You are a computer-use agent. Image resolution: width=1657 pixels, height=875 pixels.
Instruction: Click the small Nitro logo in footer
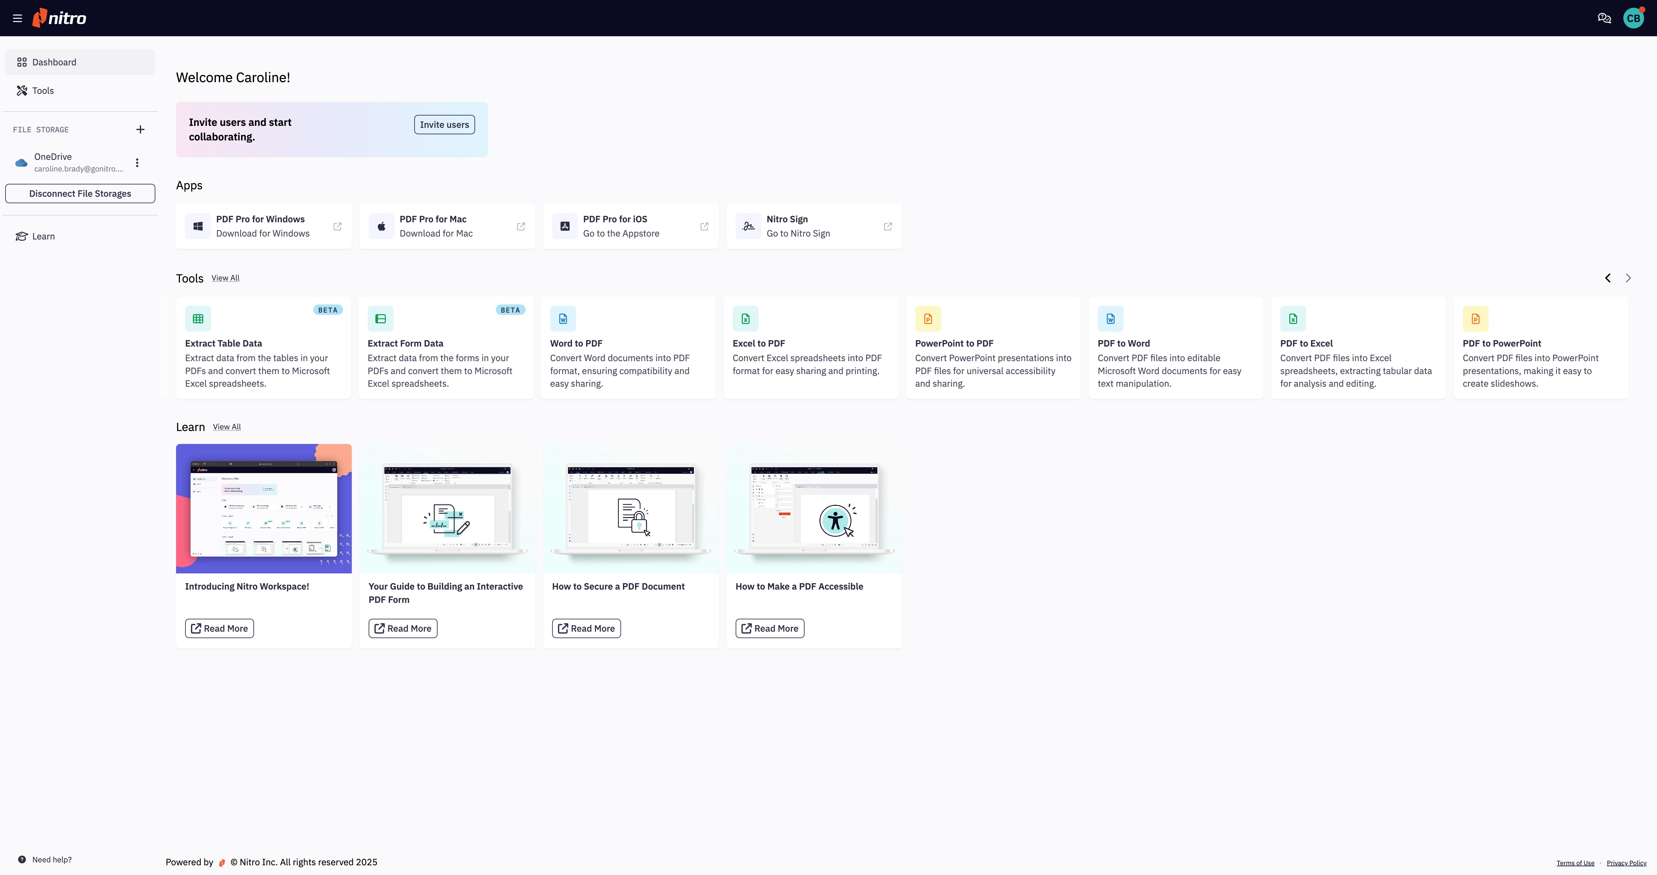click(x=222, y=863)
